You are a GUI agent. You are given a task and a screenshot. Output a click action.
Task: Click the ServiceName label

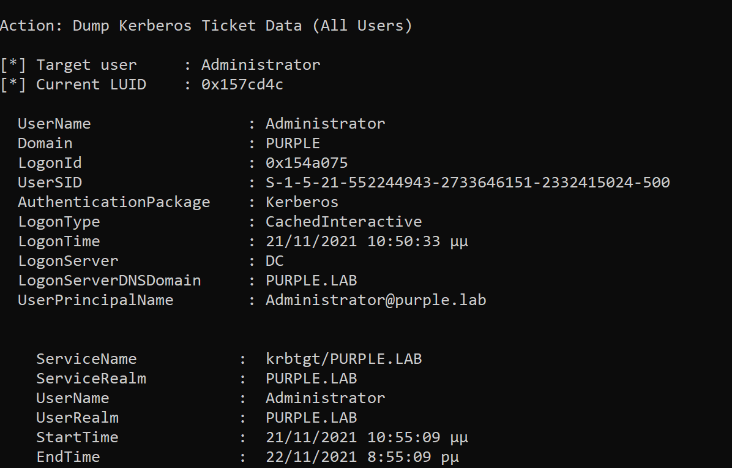[86, 359]
